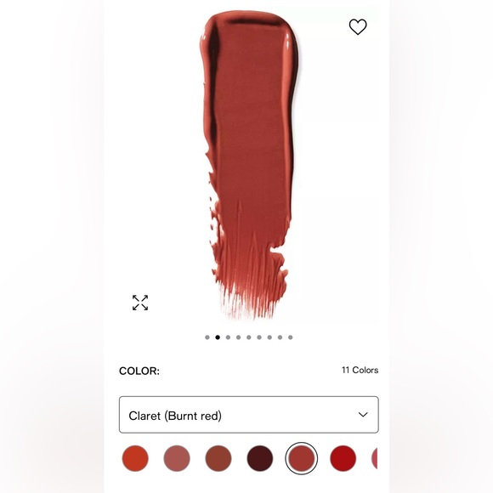Add product to wishlist with heart icon
The width and height of the screenshot is (493, 493).
[358, 26]
